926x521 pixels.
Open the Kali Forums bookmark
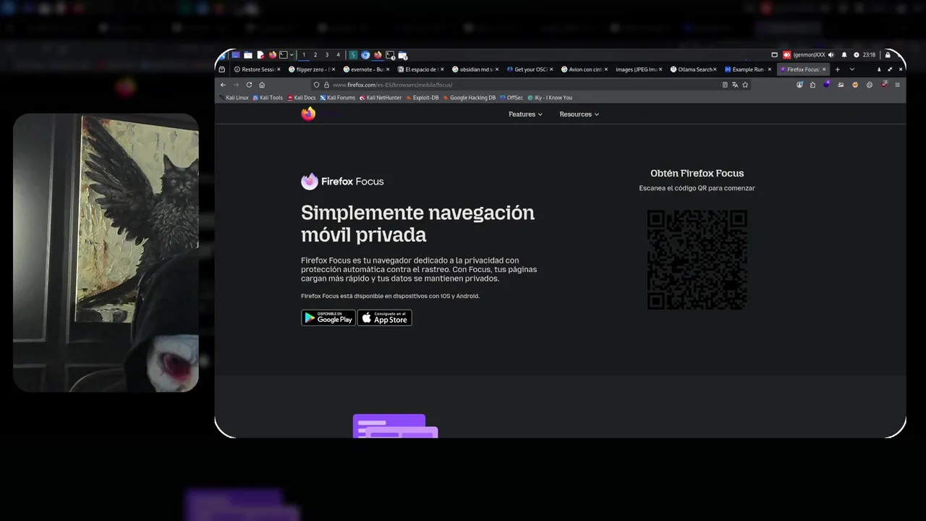point(338,98)
